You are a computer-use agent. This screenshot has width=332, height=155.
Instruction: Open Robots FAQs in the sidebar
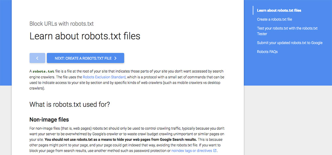[267, 52]
